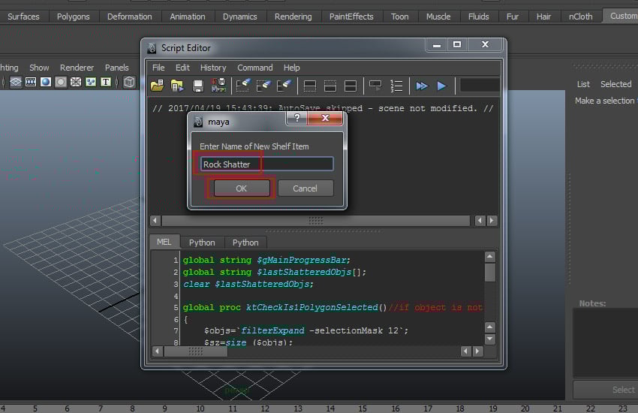
Task: Cancel the new shelf item dialog
Action: (305, 188)
